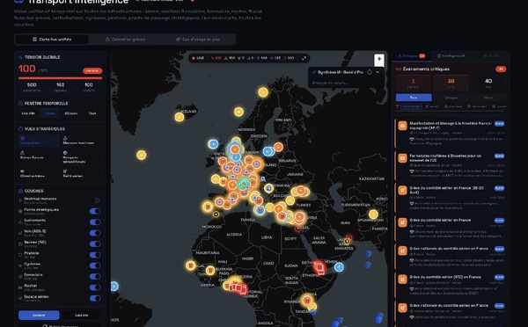Open the Fermetures routières à Bruxelles event
The width and height of the screenshot is (528, 327).
[x=451, y=166]
